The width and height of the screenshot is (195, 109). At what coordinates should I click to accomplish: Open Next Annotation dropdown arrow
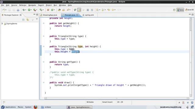coord(100,10)
